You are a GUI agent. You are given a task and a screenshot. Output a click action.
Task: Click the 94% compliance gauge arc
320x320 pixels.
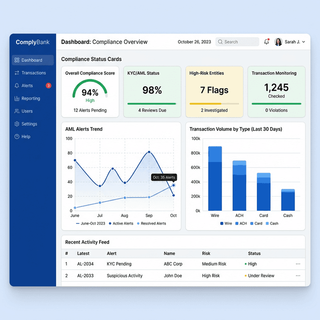(90, 81)
